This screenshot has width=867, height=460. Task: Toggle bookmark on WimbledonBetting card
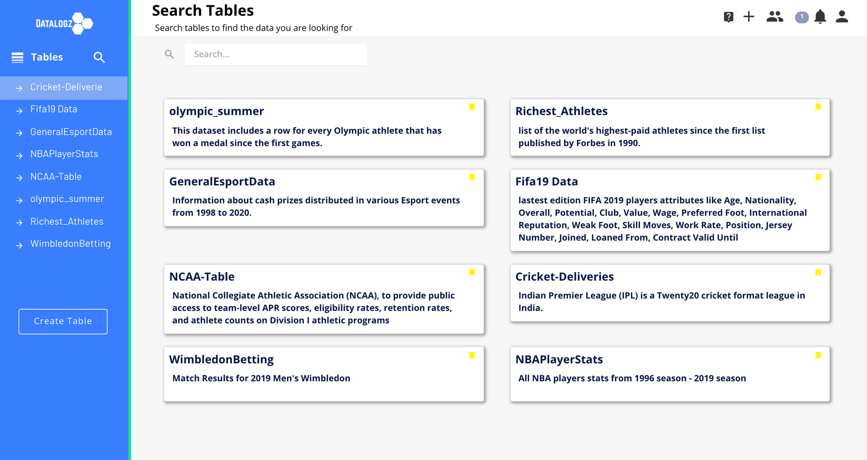click(472, 355)
